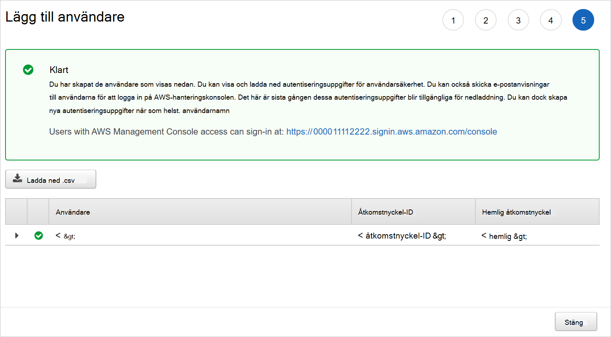This screenshot has height=337, width=611.
Task: Open the AWS console sign-in link
Action: point(392,132)
